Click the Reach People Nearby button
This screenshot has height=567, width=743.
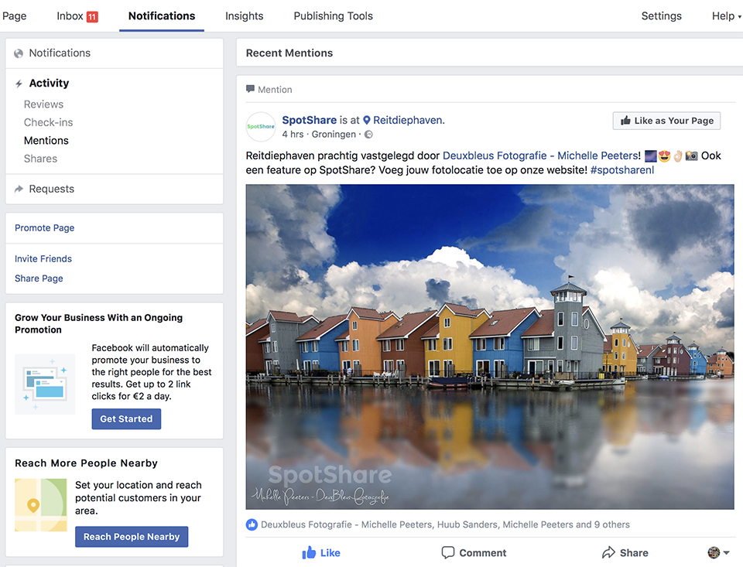pos(132,537)
